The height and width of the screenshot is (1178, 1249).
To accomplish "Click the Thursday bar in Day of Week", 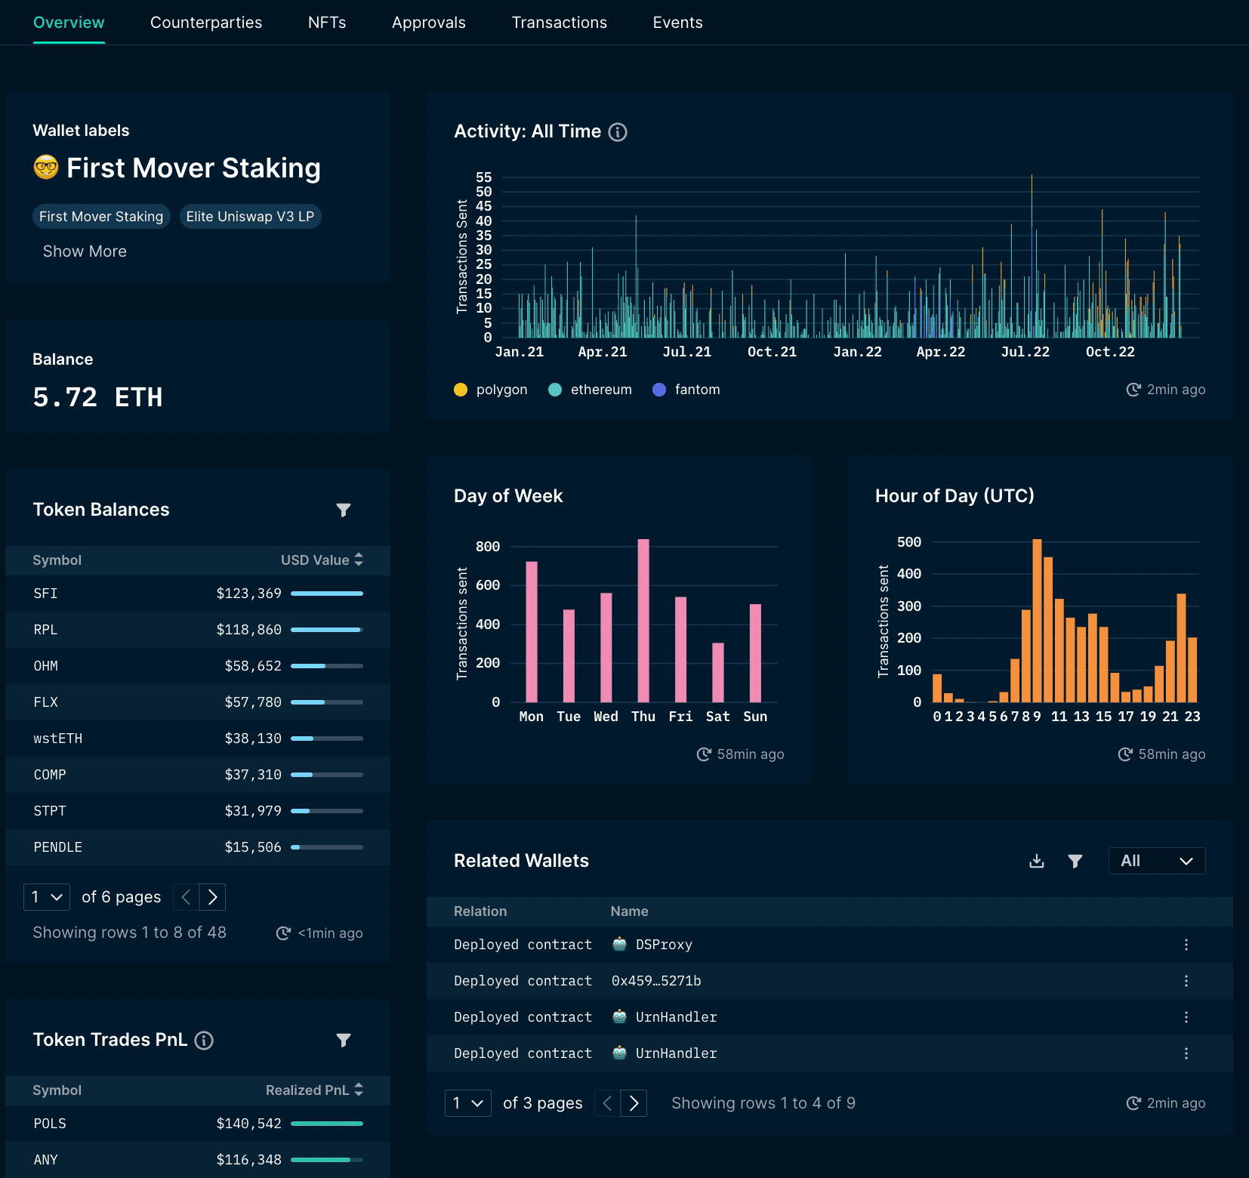I will click(x=643, y=621).
